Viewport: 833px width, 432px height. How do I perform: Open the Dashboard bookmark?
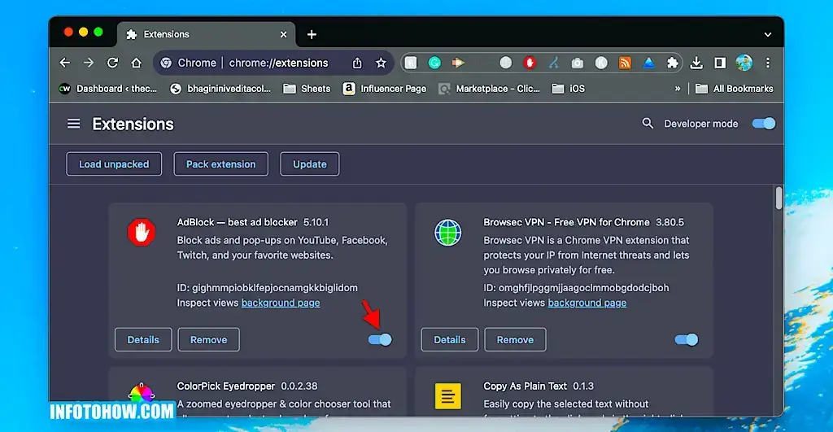tap(108, 89)
